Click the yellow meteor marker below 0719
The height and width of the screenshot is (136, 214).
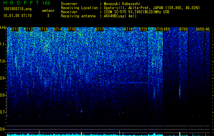pos(120,133)
